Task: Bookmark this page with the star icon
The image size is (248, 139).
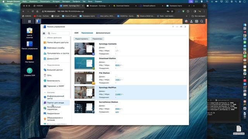Action: point(172,11)
